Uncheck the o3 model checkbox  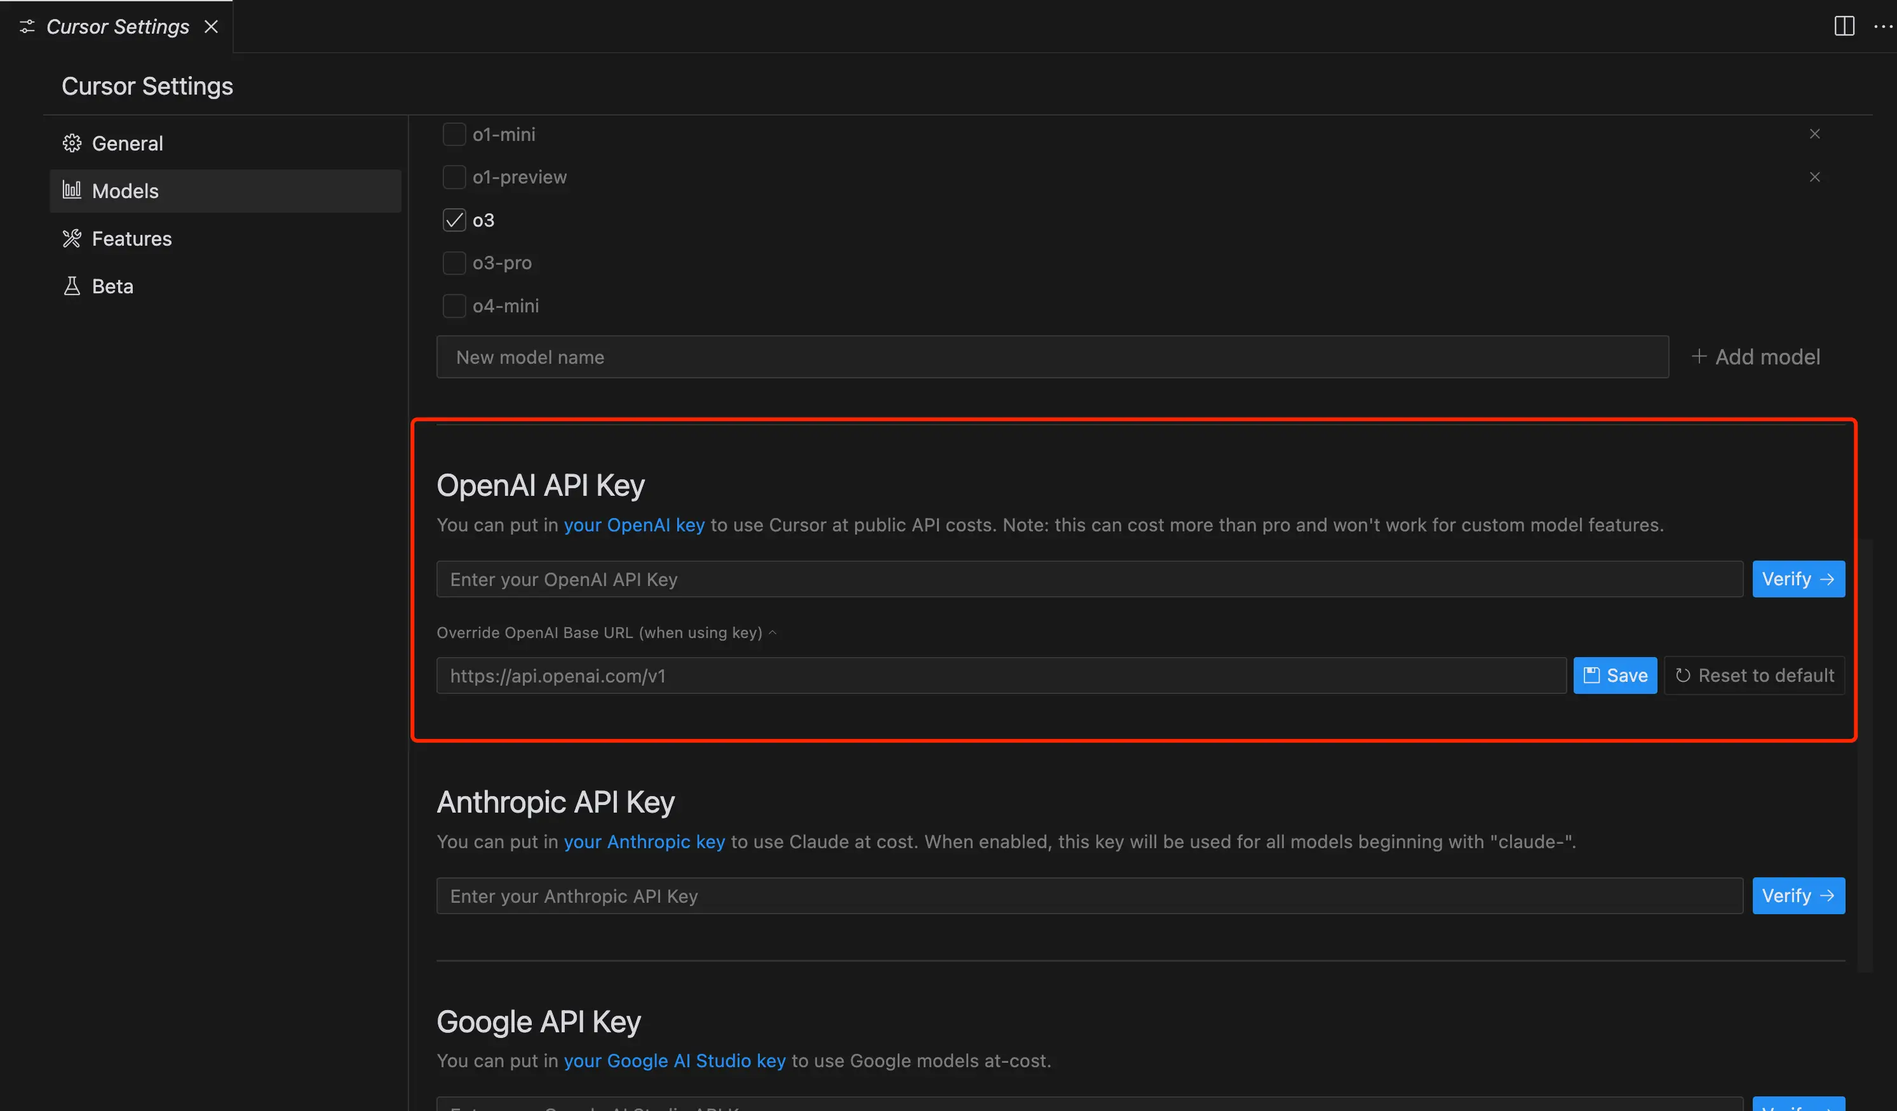click(x=454, y=220)
